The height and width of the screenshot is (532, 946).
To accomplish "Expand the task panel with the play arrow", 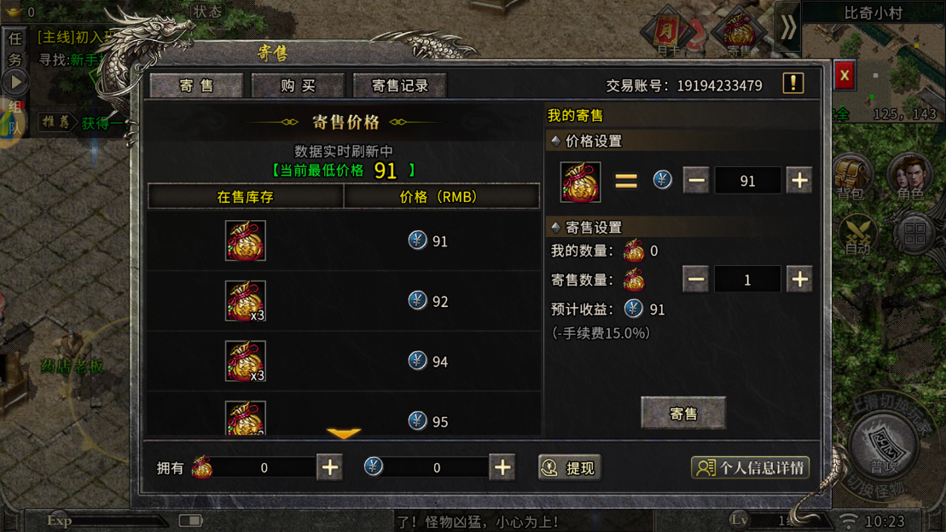I will pyautogui.click(x=16, y=82).
